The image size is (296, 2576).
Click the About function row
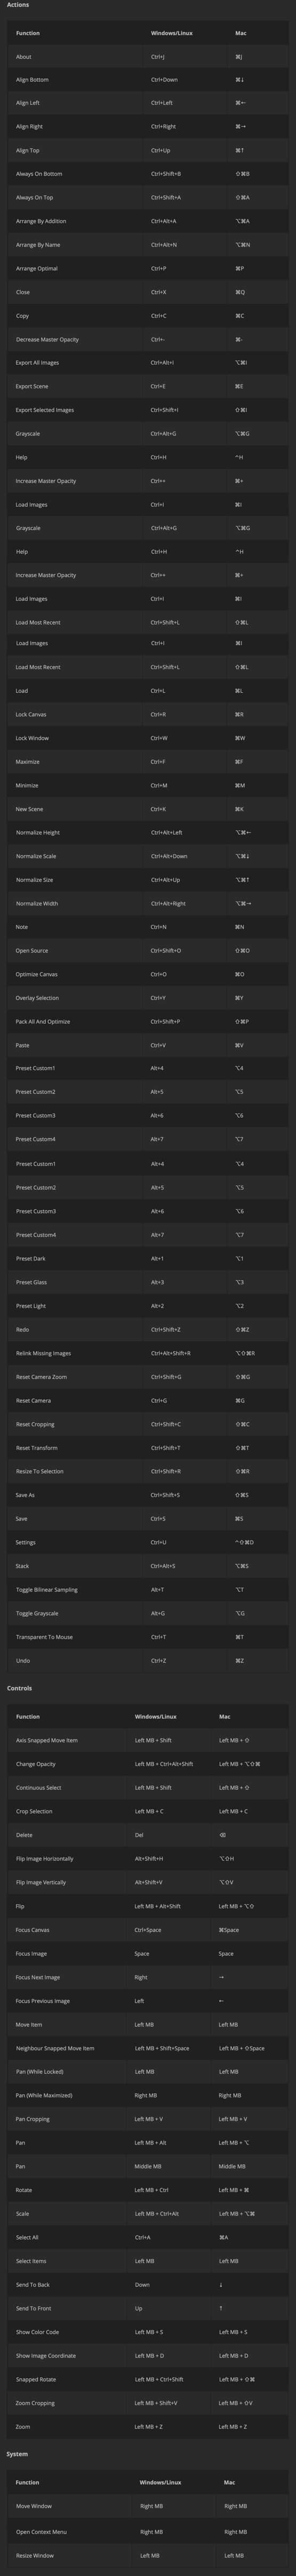pos(147,57)
